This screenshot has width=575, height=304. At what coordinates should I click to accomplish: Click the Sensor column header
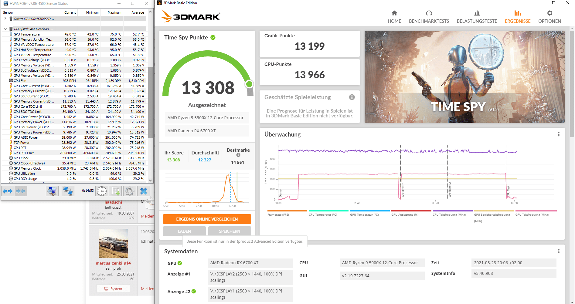point(28,12)
